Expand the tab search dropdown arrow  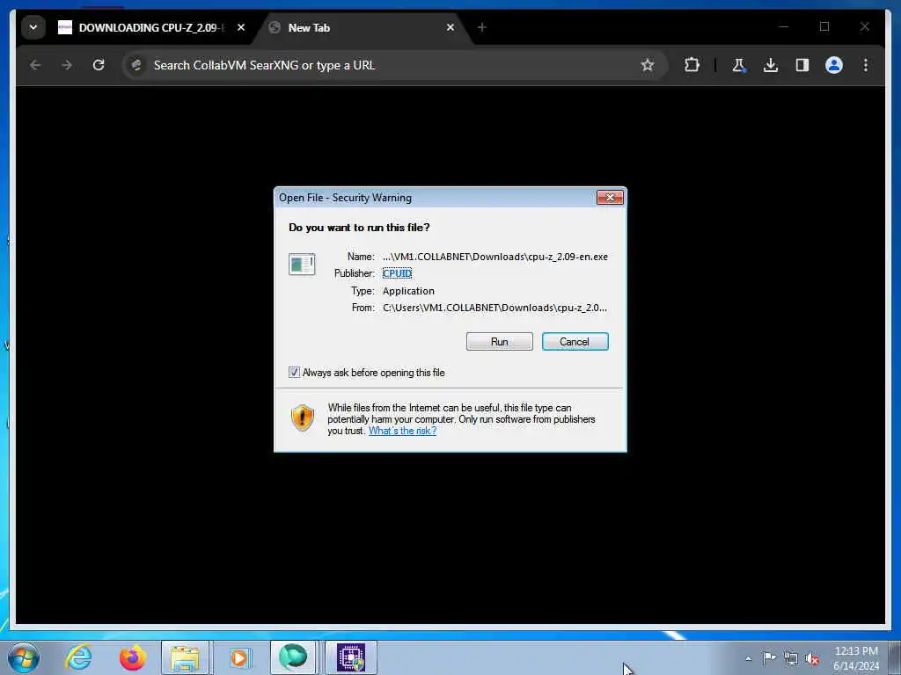pos(33,27)
